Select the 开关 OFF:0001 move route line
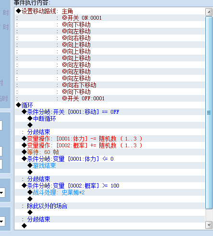Image resolution: width=213 pixels, height=236 pixels. (x=110, y=98)
